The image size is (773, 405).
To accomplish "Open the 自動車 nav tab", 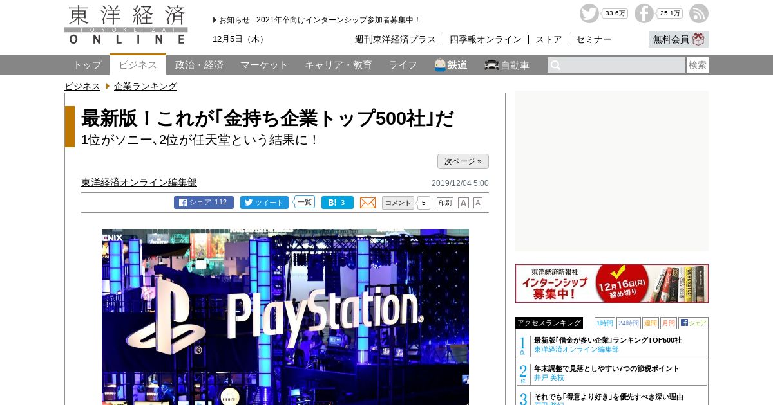I will 507,65.
